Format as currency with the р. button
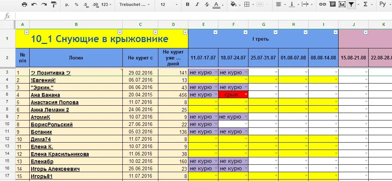Image resolution: width=392 pixels, height=181 pixels. (x=67, y=4)
